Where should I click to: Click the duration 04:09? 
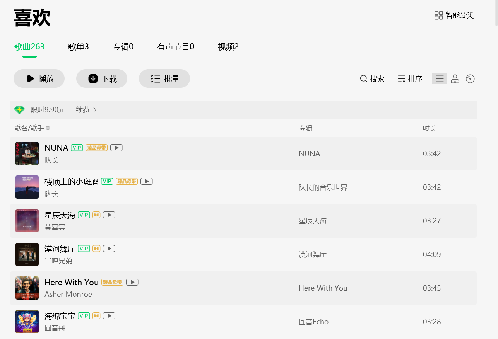[432, 254]
